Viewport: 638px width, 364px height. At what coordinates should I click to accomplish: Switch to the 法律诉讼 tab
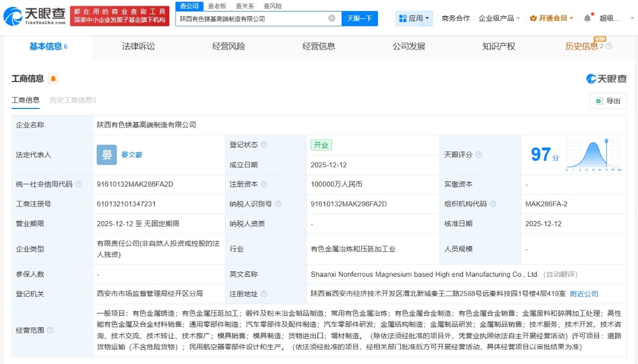pyautogui.click(x=138, y=47)
